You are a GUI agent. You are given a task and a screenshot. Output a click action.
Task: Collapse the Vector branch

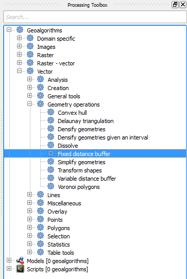tap(19, 71)
